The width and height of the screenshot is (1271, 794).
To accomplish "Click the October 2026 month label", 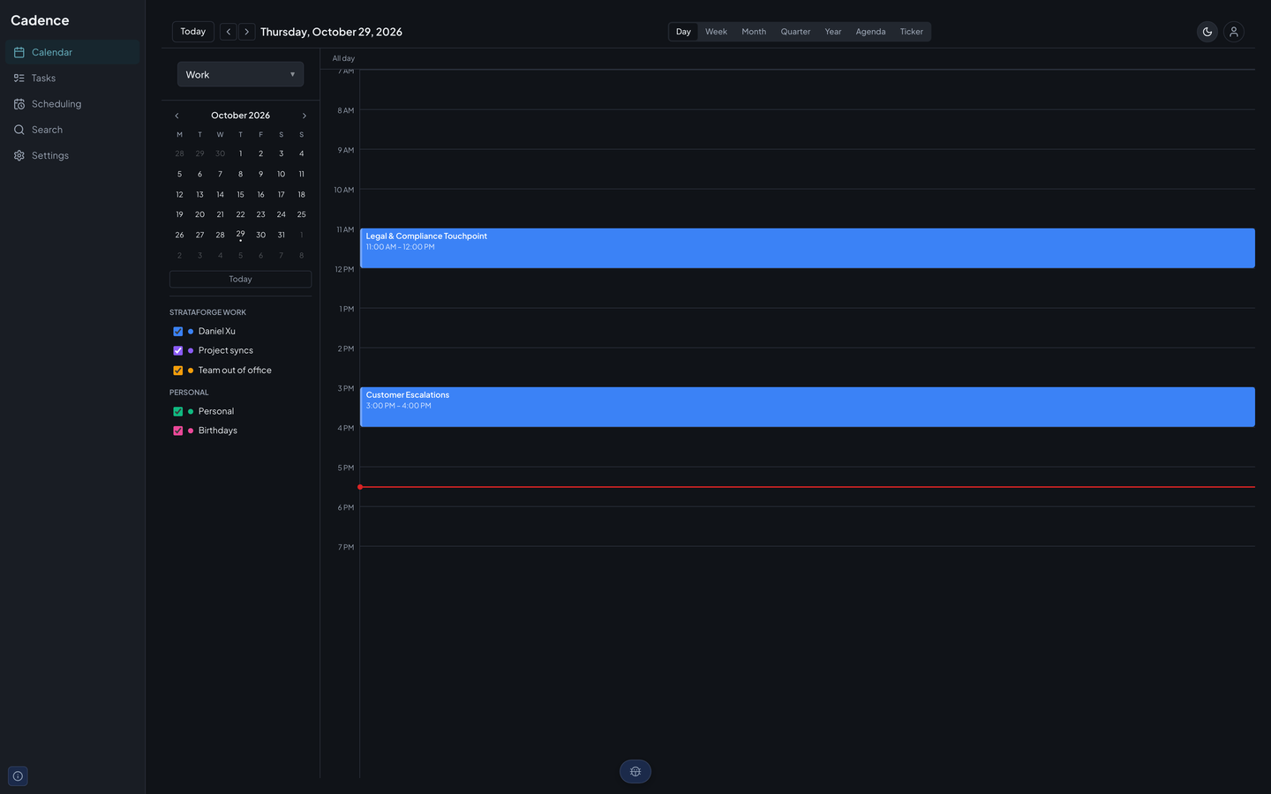I will tap(240, 116).
